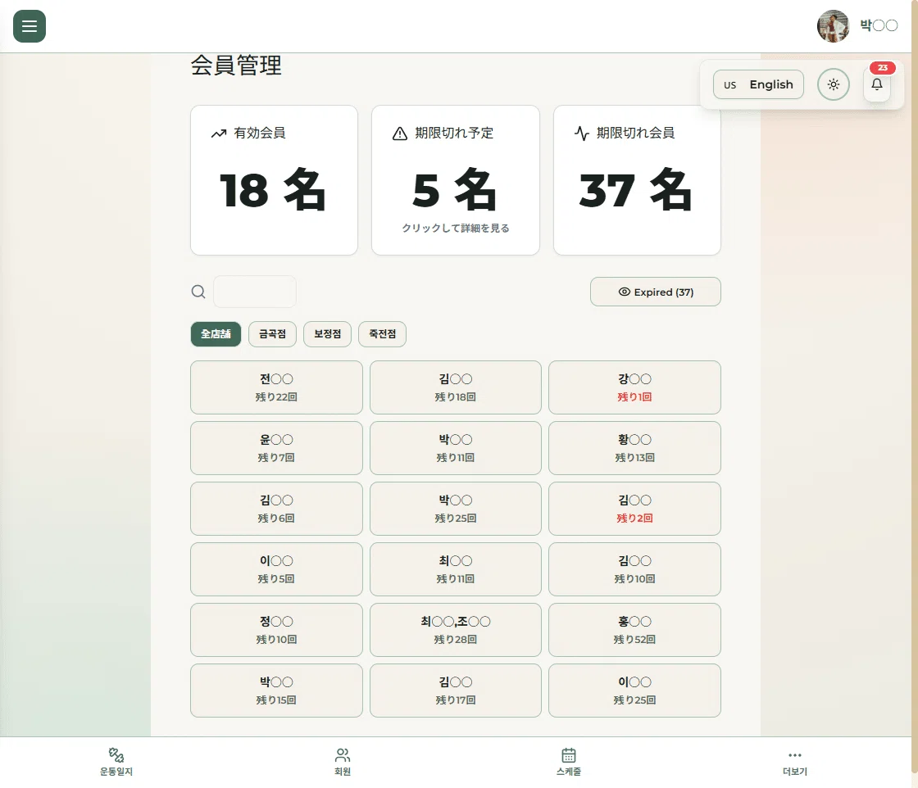Open member 박○○ with 残り11回
918x788 pixels.
point(456,448)
